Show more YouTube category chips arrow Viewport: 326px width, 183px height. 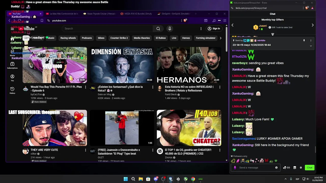tap(221, 38)
